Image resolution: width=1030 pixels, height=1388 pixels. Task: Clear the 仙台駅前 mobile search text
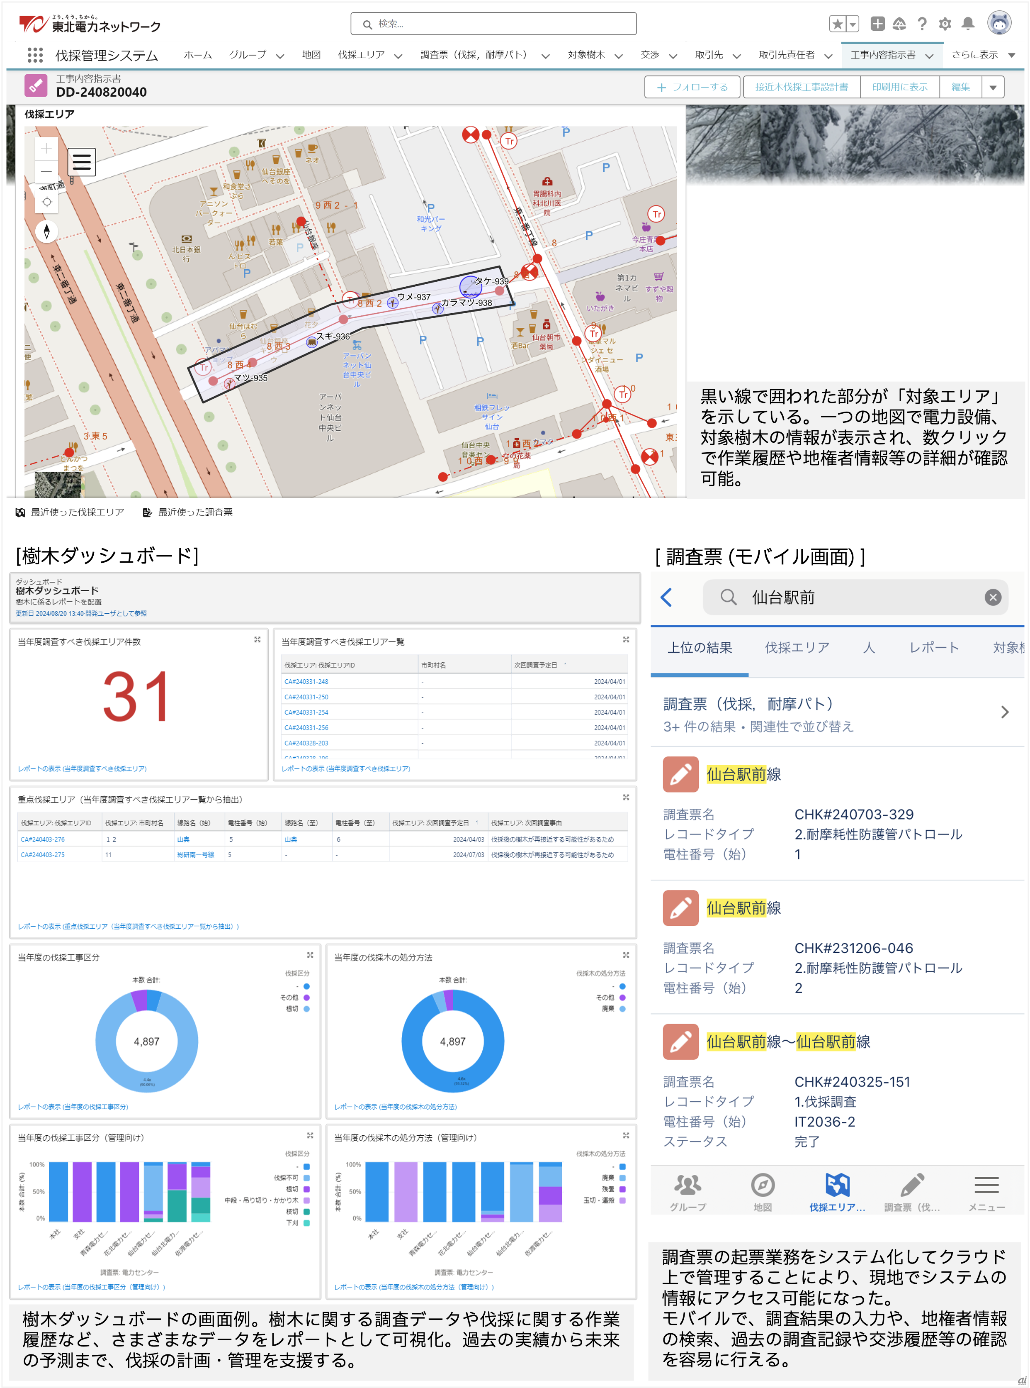(993, 597)
